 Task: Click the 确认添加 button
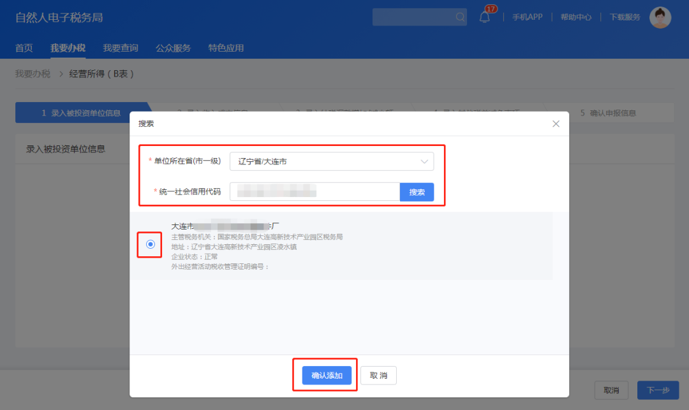327,376
